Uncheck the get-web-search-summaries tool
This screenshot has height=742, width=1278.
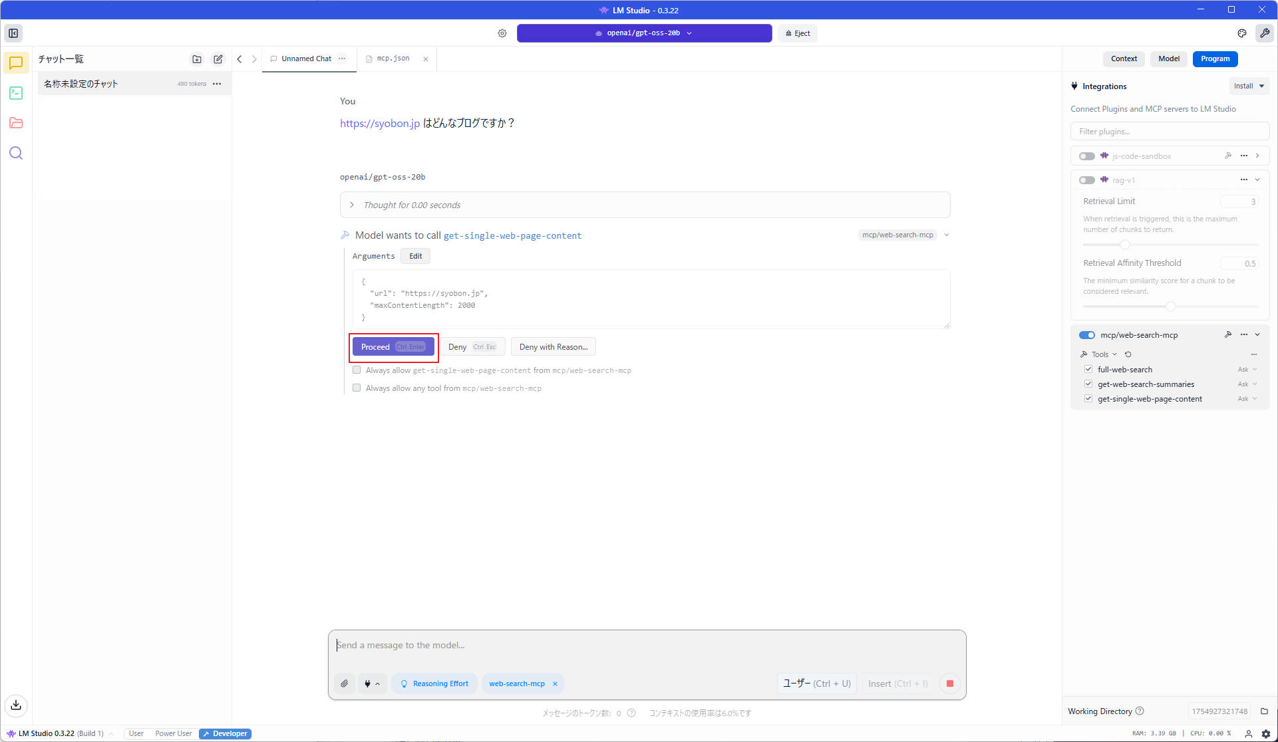point(1088,384)
